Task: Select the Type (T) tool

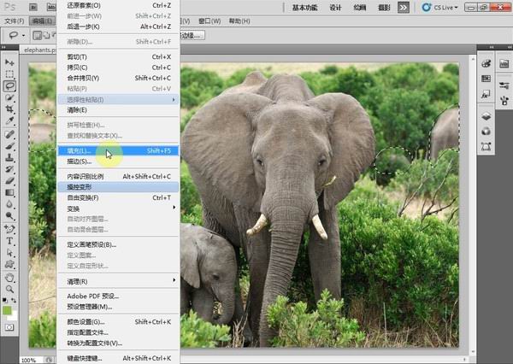Action: tap(9, 241)
